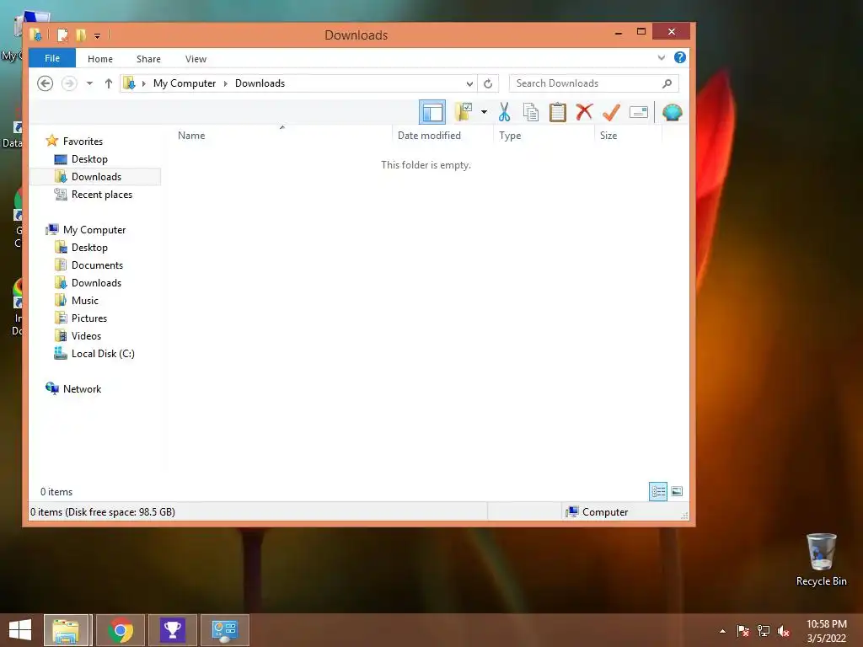
Task: Open Videos folder in navigation pane
Action: [86, 335]
